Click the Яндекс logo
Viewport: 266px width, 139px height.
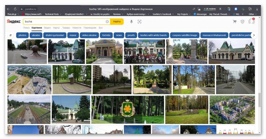[14, 21]
